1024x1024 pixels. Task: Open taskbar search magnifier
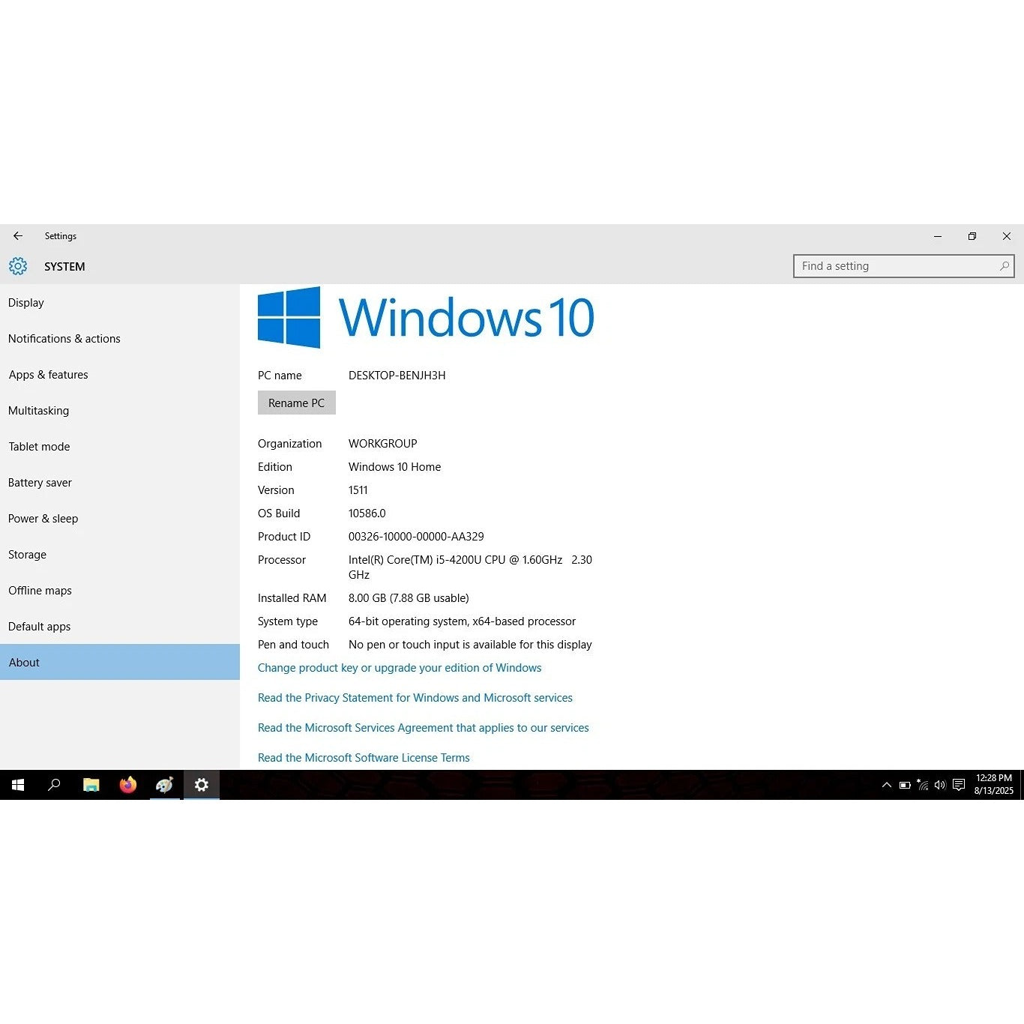pyautogui.click(x=54, y=785)
